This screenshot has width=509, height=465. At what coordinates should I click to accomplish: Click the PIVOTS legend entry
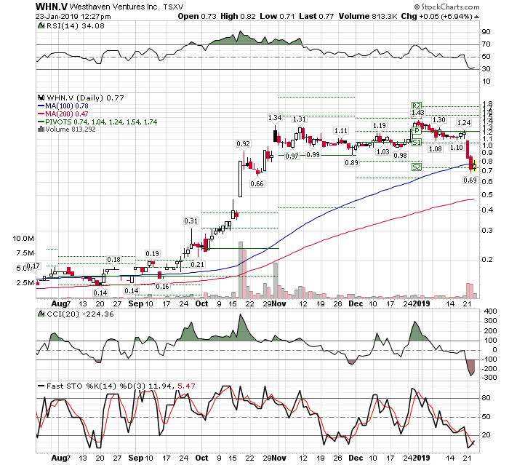pos(86,122)
